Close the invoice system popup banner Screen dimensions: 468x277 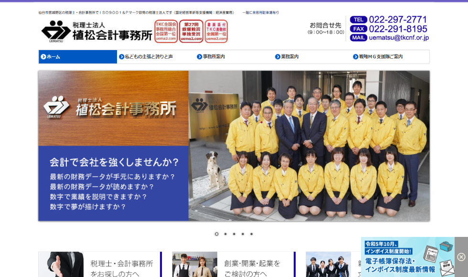(461, 257)
